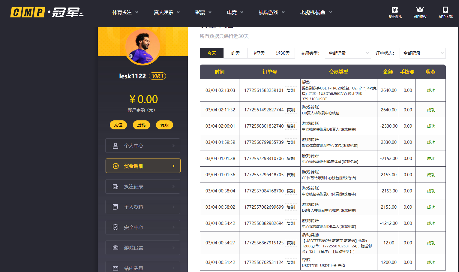Select the 游戏设置 settings icon

116,247
